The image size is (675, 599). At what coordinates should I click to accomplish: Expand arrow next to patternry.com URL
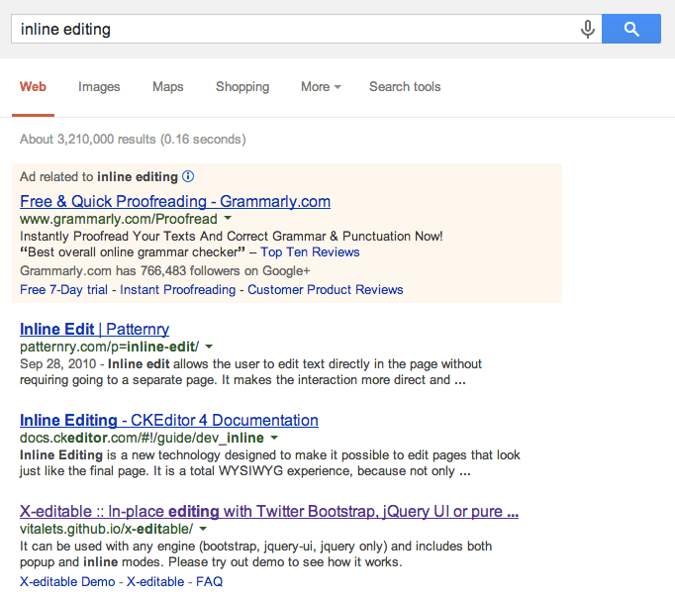coord(209,347)
